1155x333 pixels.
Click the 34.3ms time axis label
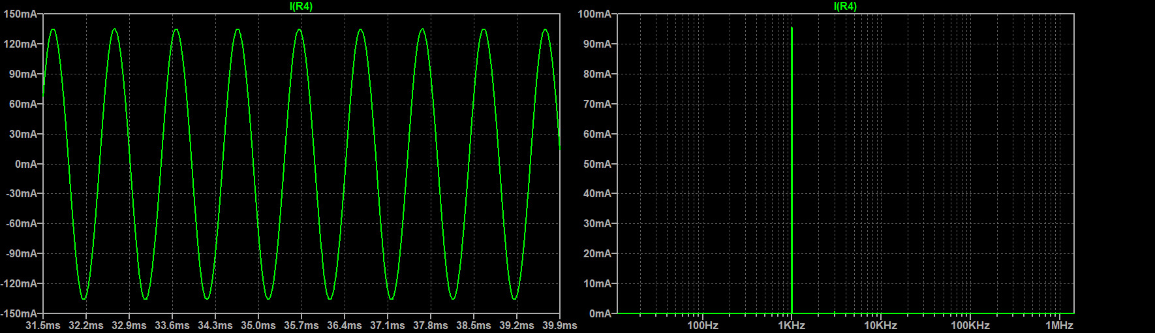[215, 325]
